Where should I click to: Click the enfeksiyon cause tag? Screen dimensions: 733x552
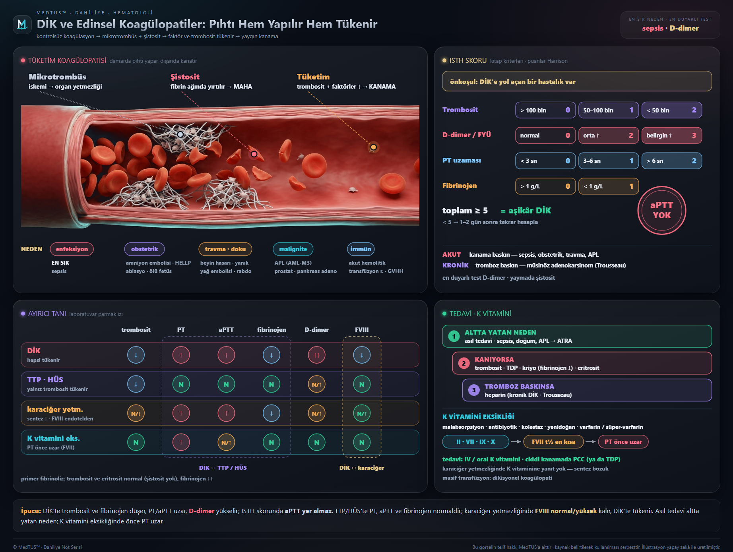click(72, 249)
